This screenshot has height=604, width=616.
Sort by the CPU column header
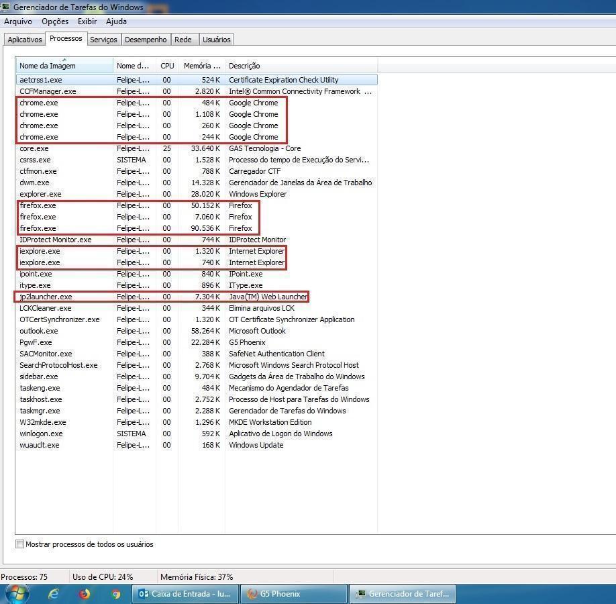(167, 66)
